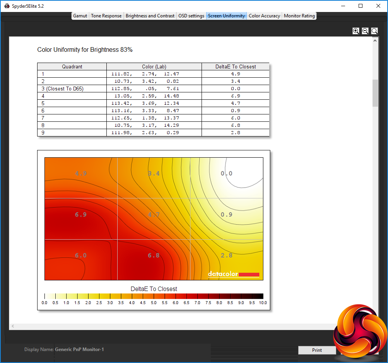The width and height of the screenshot is (388, 363).
Task: Go to Color Accuracy tab
Action: 264,16
